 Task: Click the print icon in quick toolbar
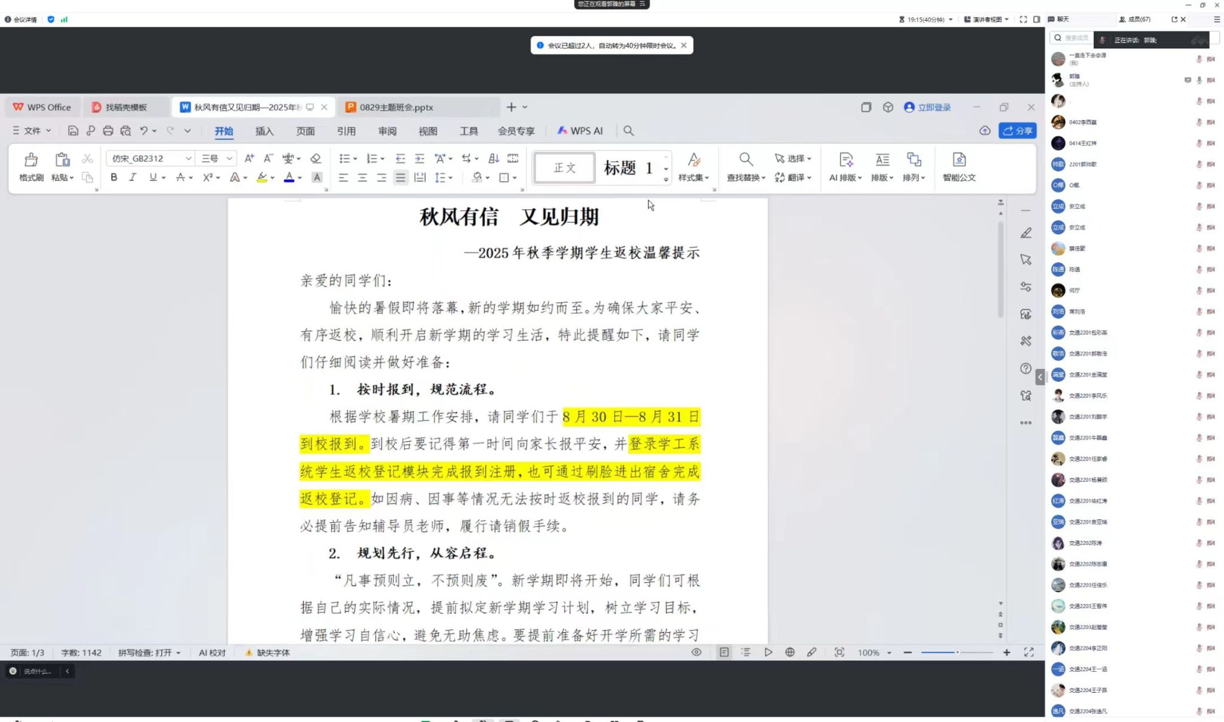click(x=108, y=131)
